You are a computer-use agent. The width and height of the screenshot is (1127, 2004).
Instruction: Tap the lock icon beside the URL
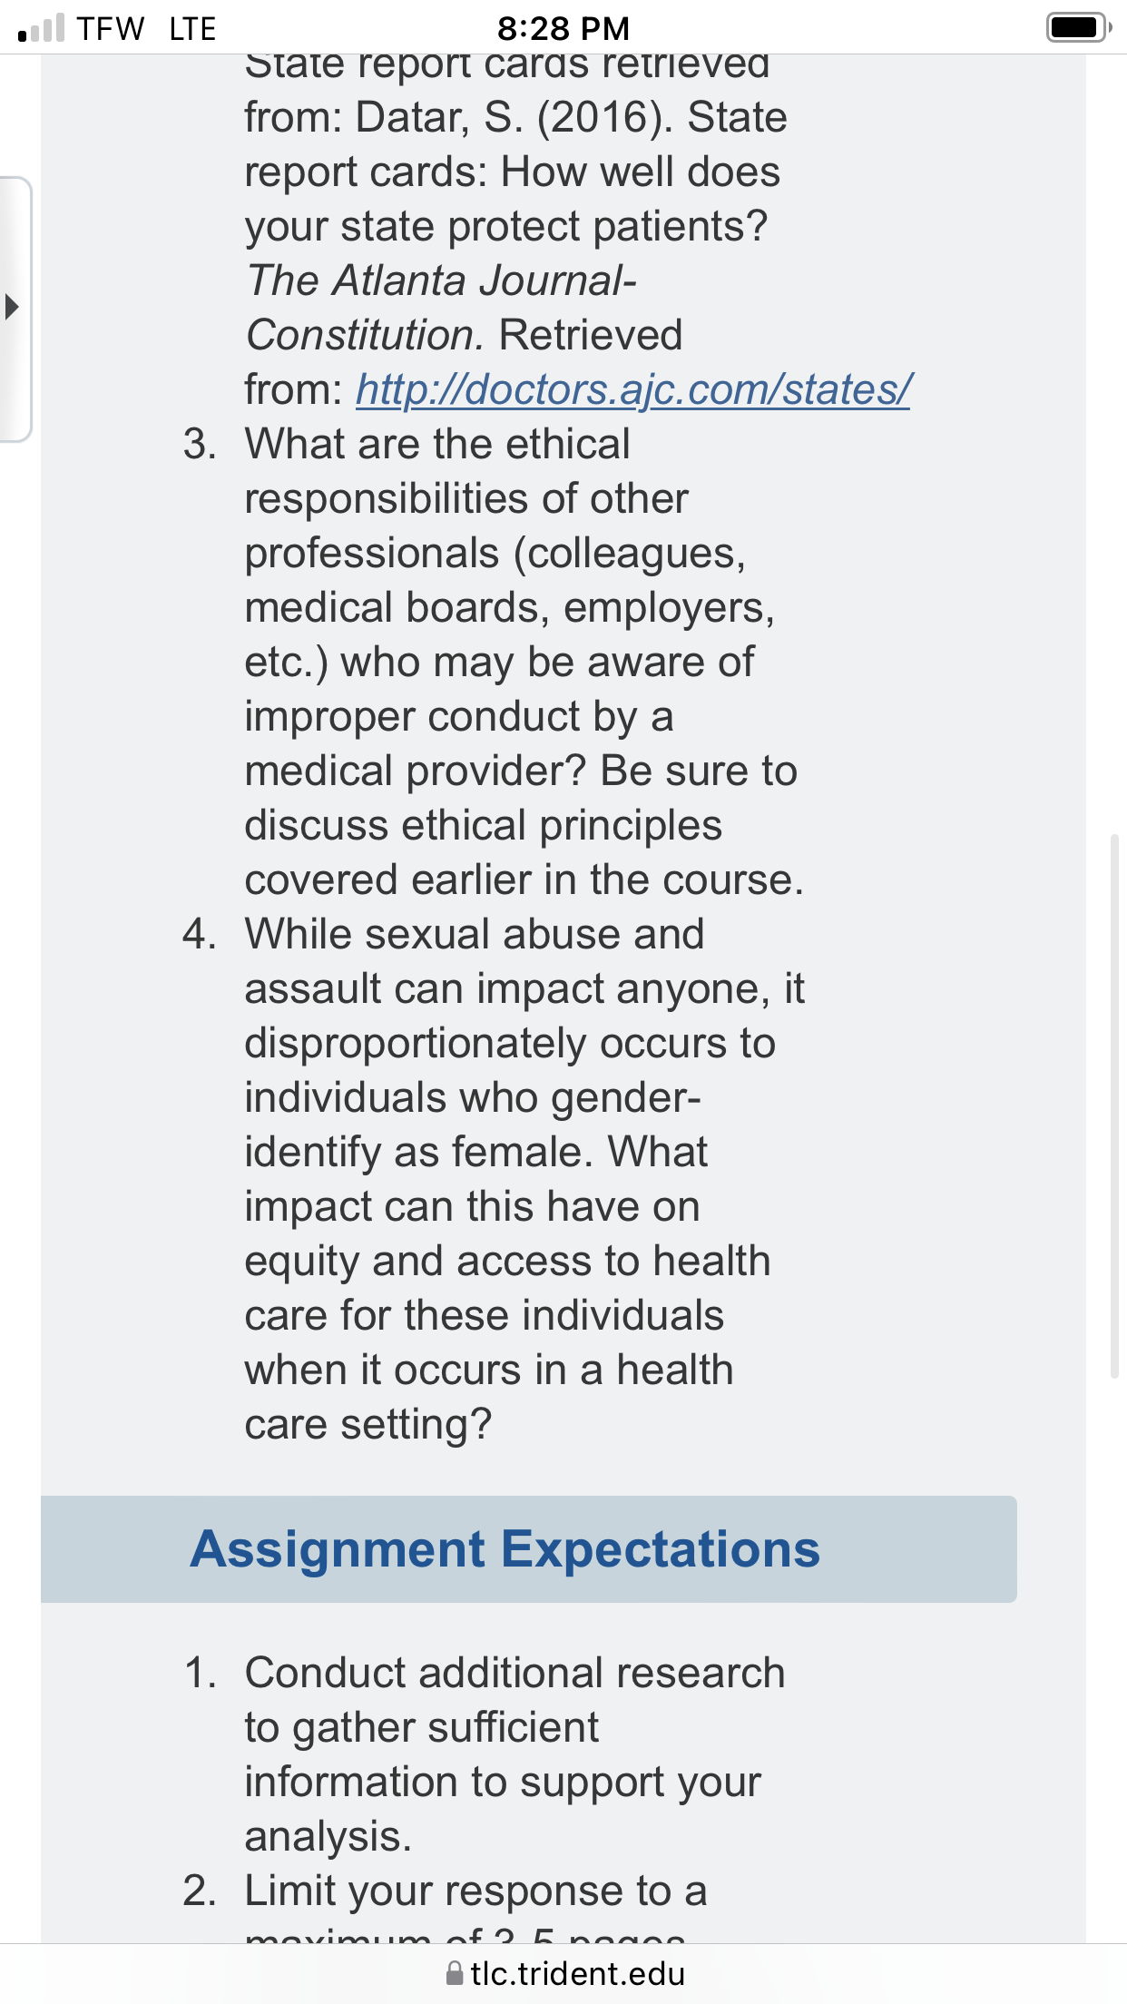455,1973
